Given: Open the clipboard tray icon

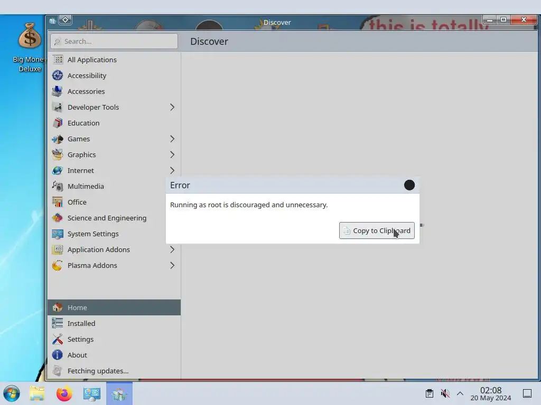Looking at the screenshot, I should 429,393.
